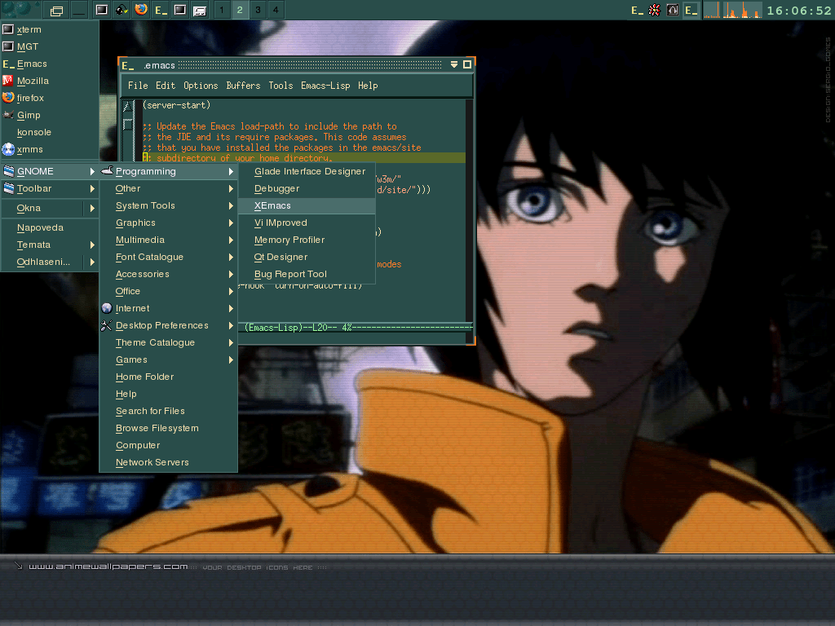Launch Firefox from the taskbar toolbar

pos(141,10)
